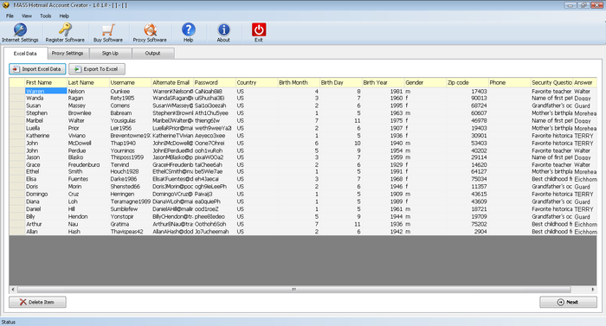Select the first name cell 'Warren'
Viewport: 606px width, 326px height.
pos(46,91)
